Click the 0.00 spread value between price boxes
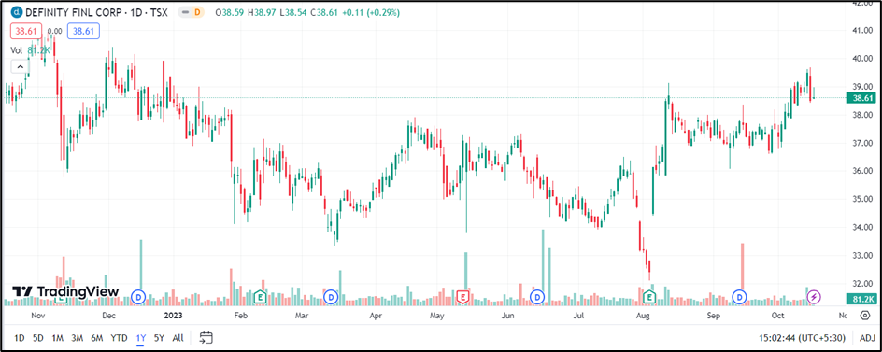882x352 pixels. (55, 32)
